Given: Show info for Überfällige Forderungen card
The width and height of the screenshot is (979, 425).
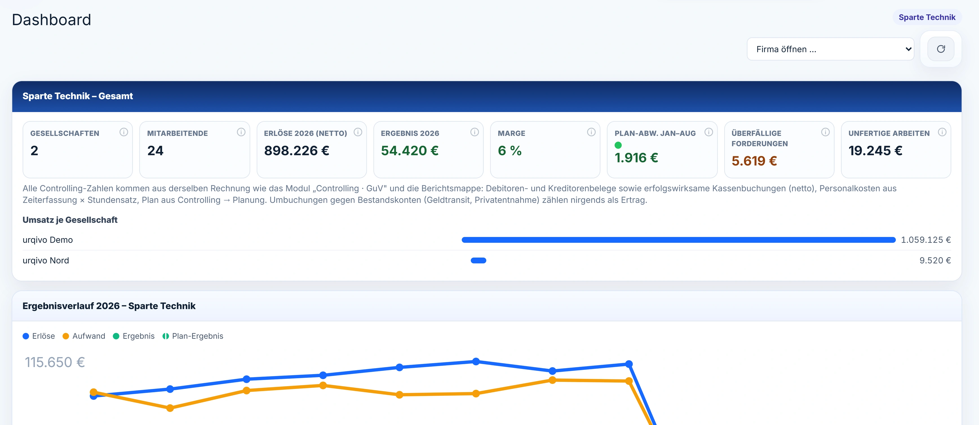Looking at the screenshot, I should [x=825, y=132].
